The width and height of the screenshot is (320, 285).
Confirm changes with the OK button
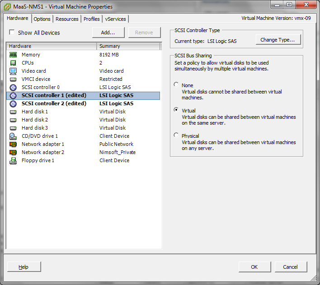click(254, 267)
